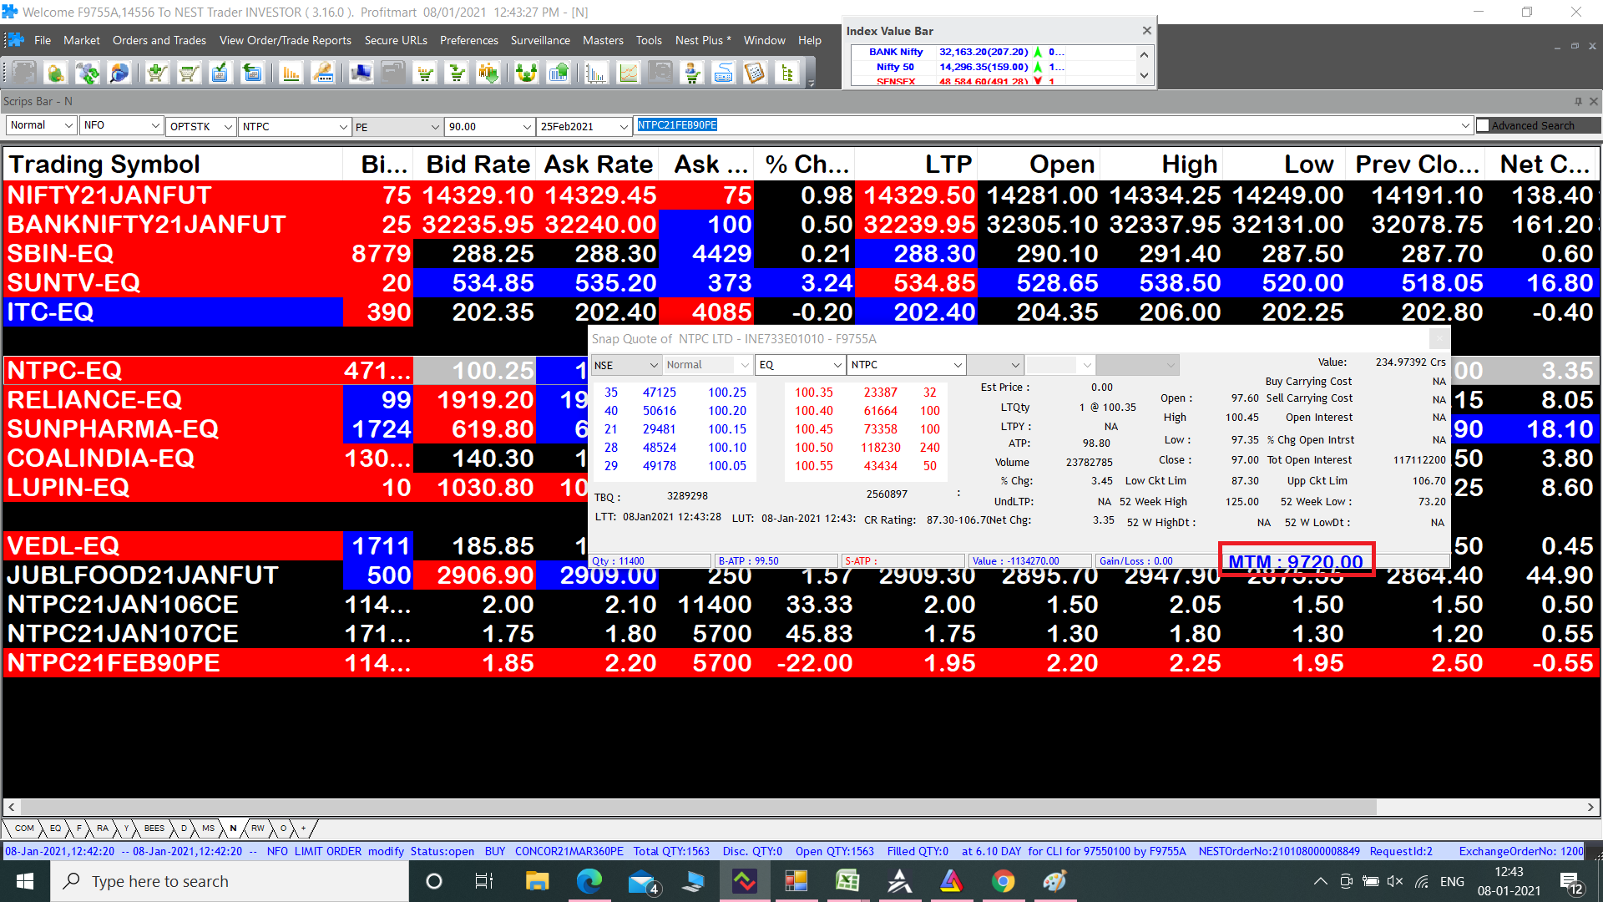The image size is (1603, 902).
Task: Open the Market menu
Action: click(x=81, y=40)
